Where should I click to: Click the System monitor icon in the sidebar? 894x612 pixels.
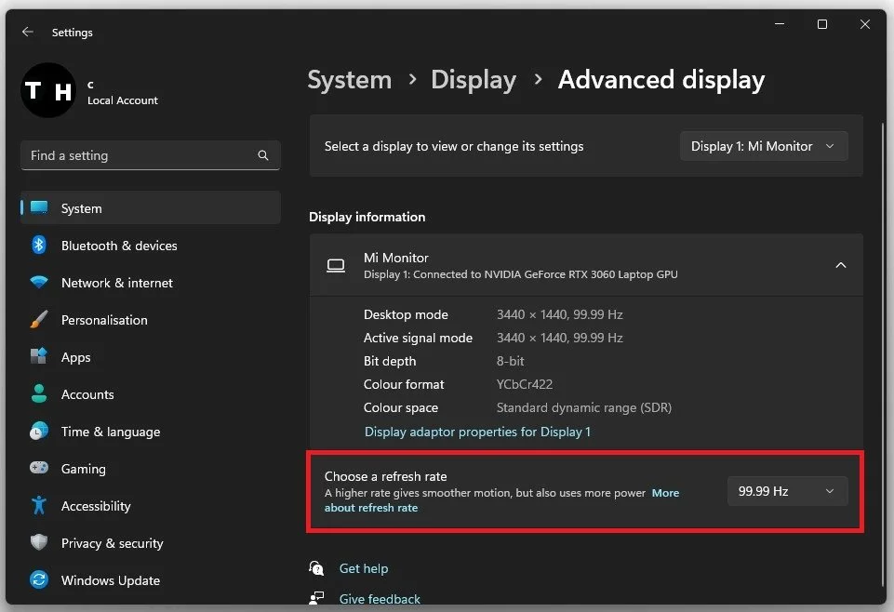39,207
